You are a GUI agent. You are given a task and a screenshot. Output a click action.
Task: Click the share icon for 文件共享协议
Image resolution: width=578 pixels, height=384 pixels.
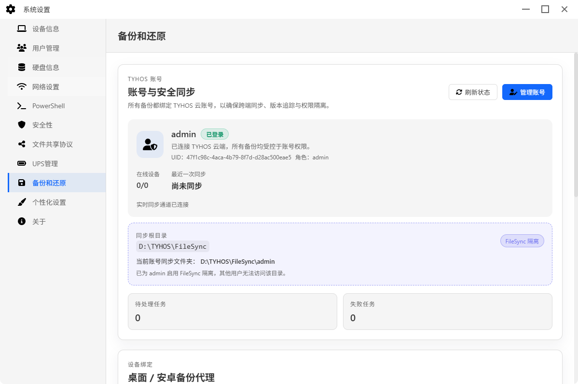click(x=22, y=144)
